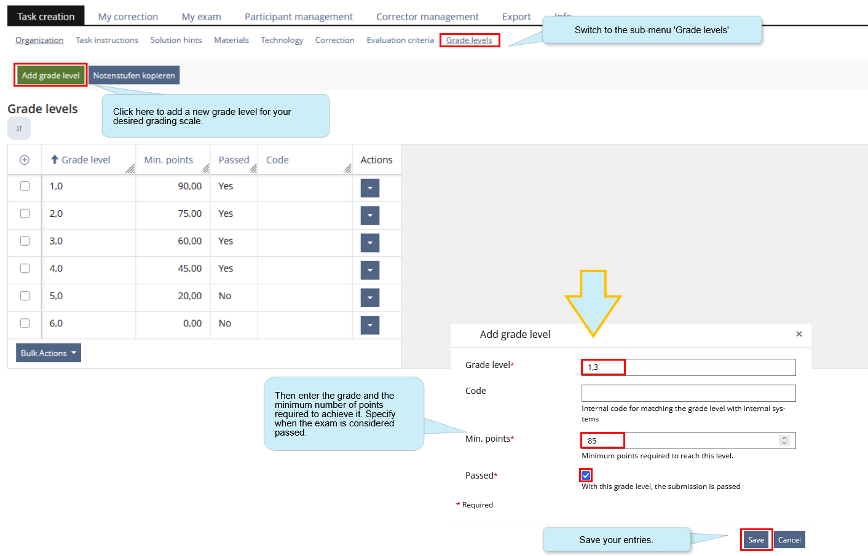This screenshot has width=868, height=556.
Task: Click the sort order icon under Grade levels
Action: tap(19, 128)
